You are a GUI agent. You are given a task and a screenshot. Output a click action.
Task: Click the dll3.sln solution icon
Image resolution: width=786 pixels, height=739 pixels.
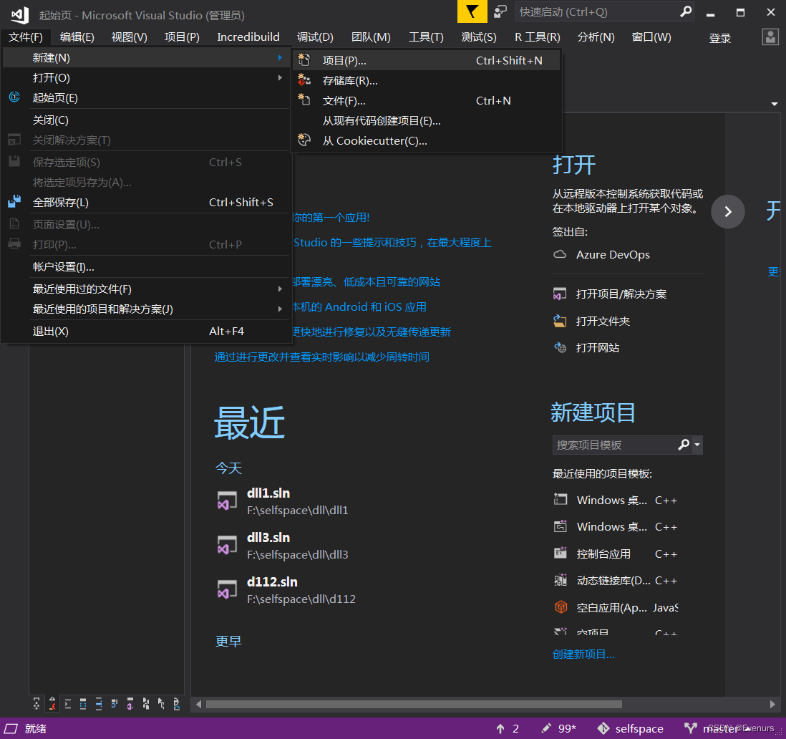point(227,546)
